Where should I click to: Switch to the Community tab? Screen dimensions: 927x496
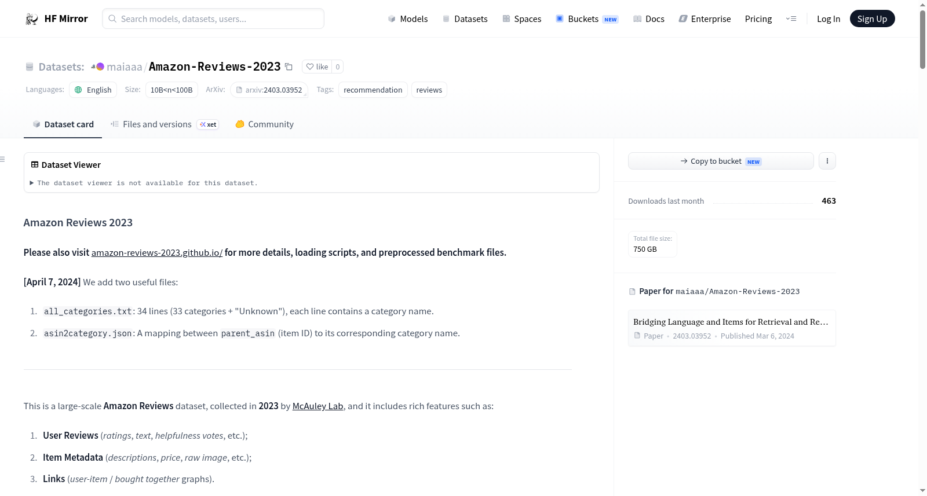[264, 124]
